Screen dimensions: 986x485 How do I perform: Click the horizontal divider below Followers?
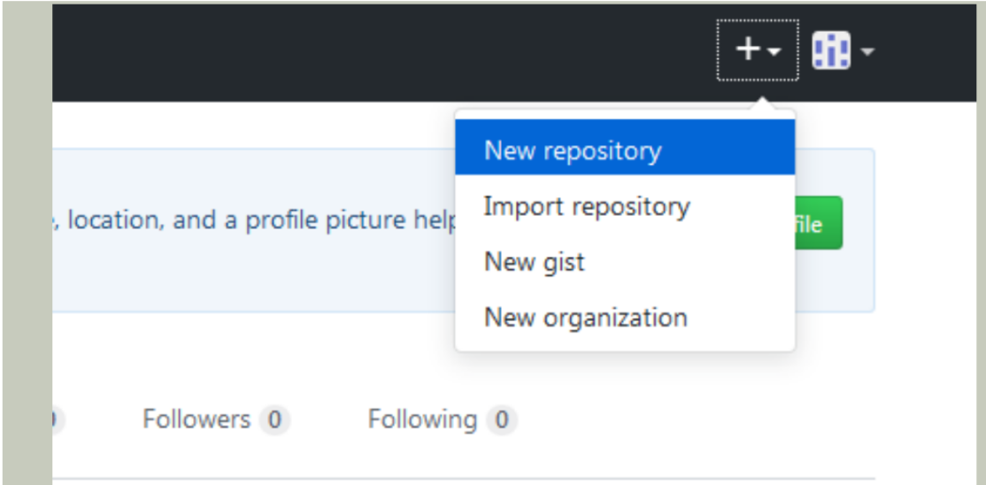coord(443,479)
